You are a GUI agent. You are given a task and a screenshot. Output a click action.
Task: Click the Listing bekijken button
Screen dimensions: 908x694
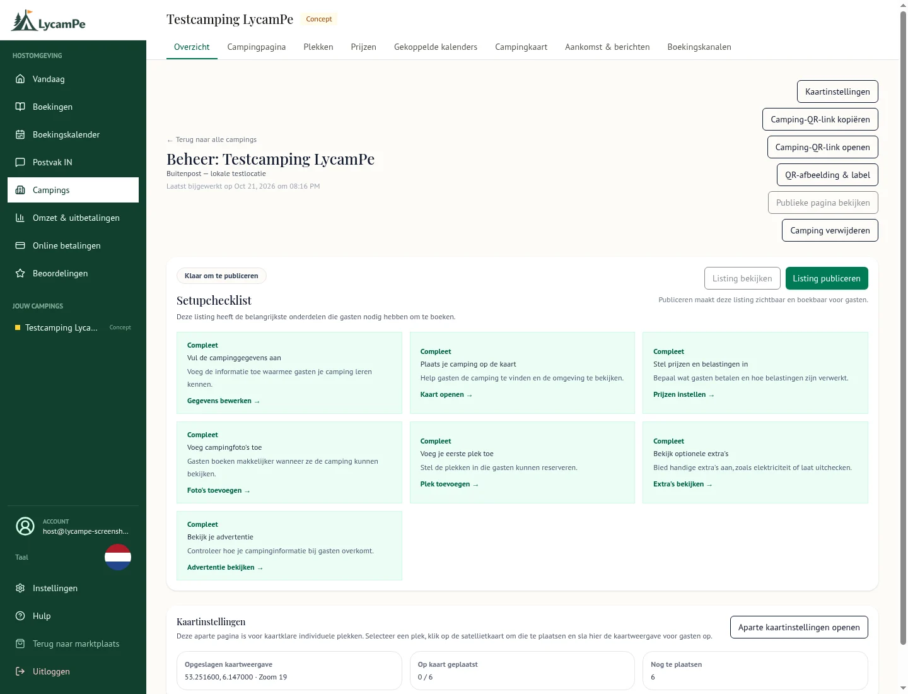pos(742,278)
